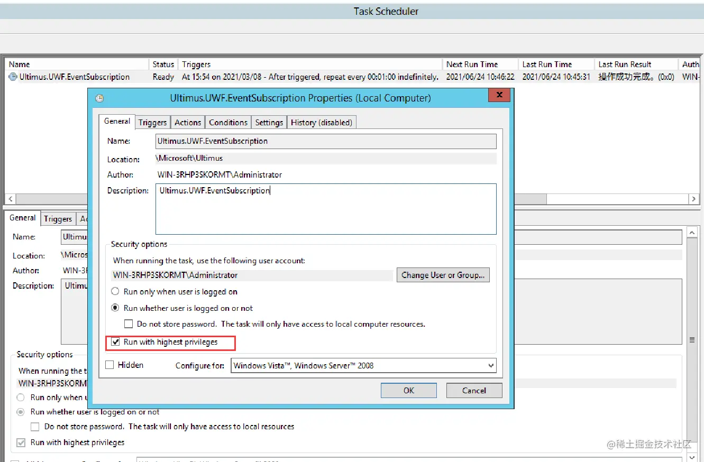Sort tasks by the Status column header

pos(163,64)
